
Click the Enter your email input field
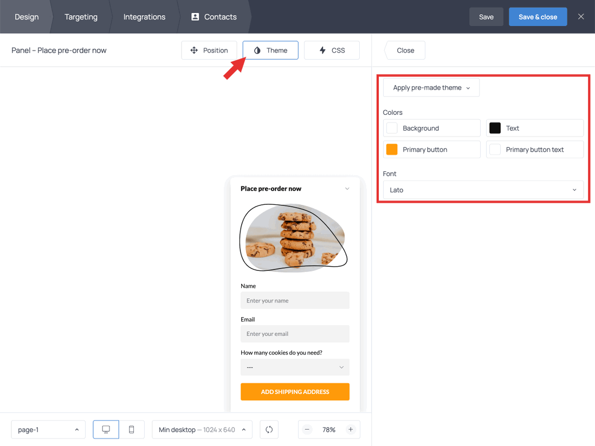[x=295, y=334]
